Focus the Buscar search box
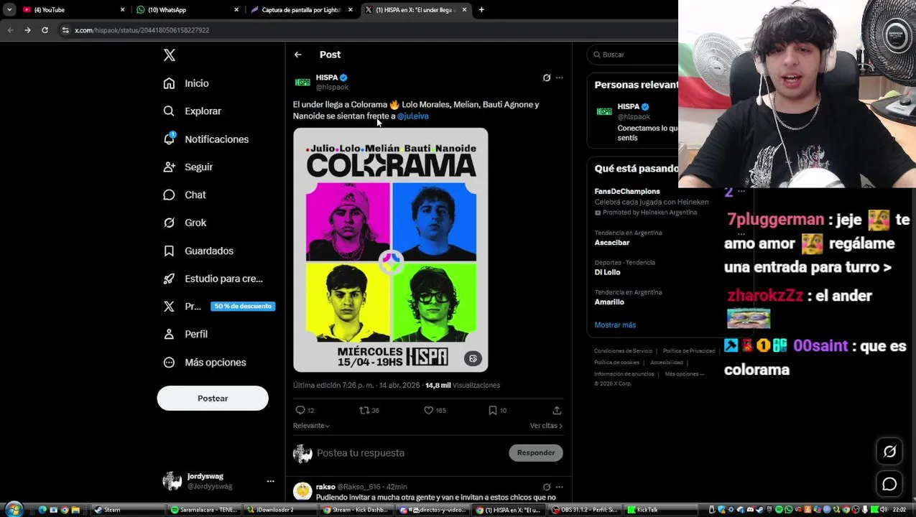This screenshot has height=517, width=916. tap(632, 55)
